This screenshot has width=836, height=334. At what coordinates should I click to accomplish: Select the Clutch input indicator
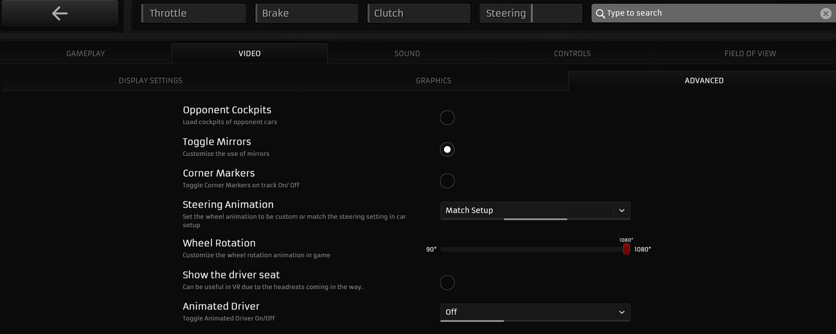[x=419, y=13]
